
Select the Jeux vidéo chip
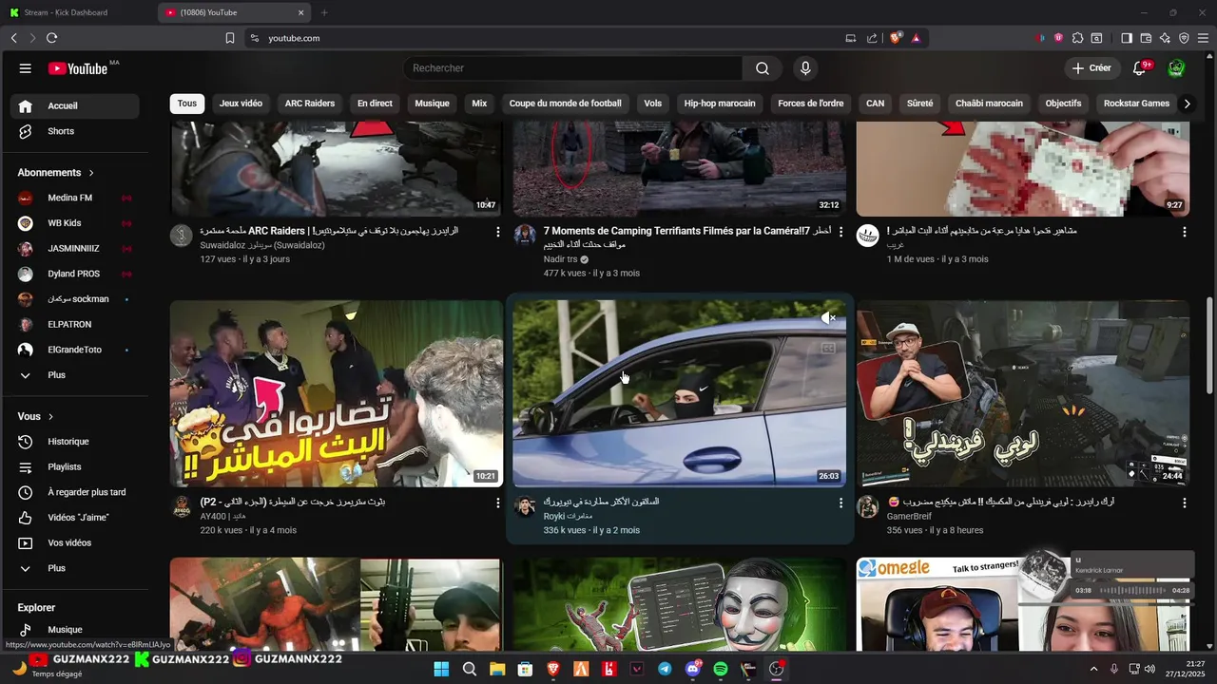pos(241,104)
